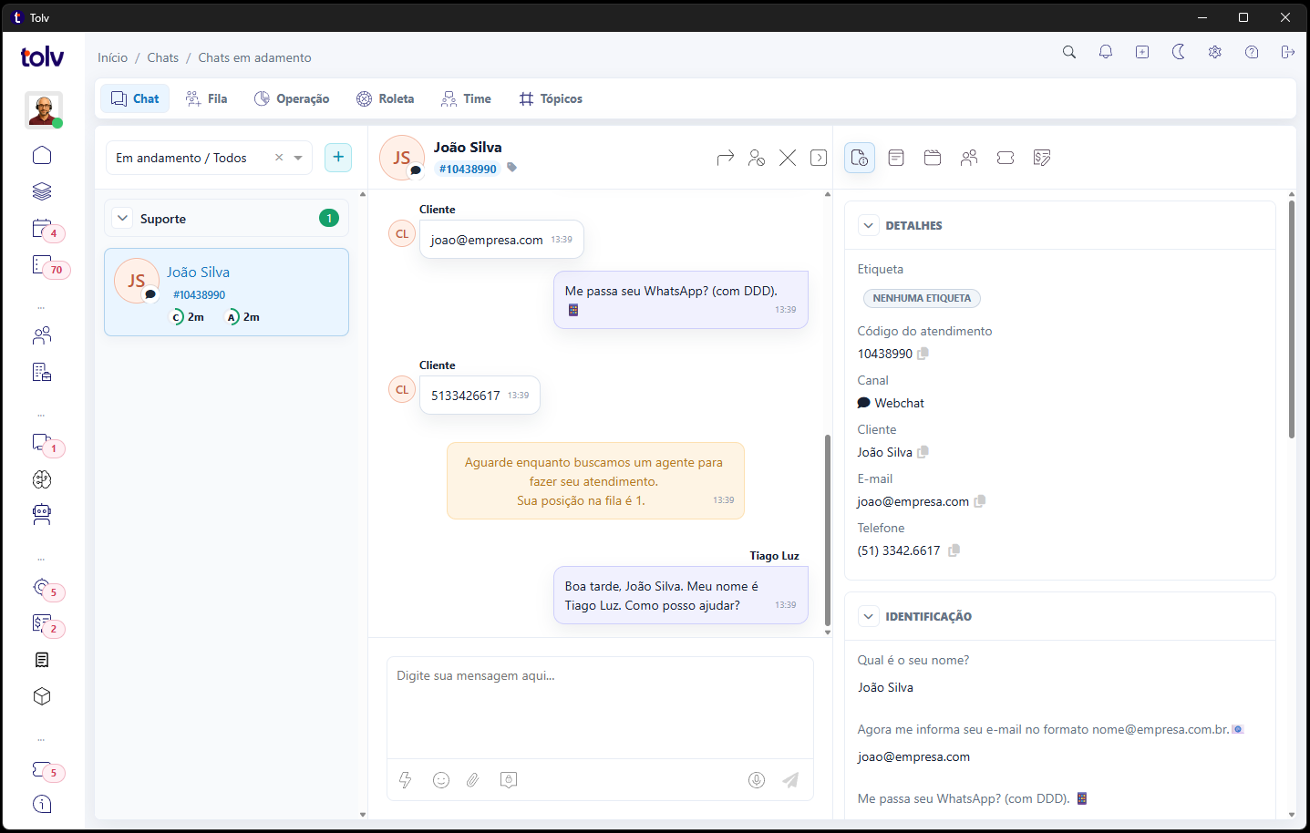Collapse the Suporte queue group
Image resolution: width=1310 pixels, height=833 pixels.
tap(123, 218)
